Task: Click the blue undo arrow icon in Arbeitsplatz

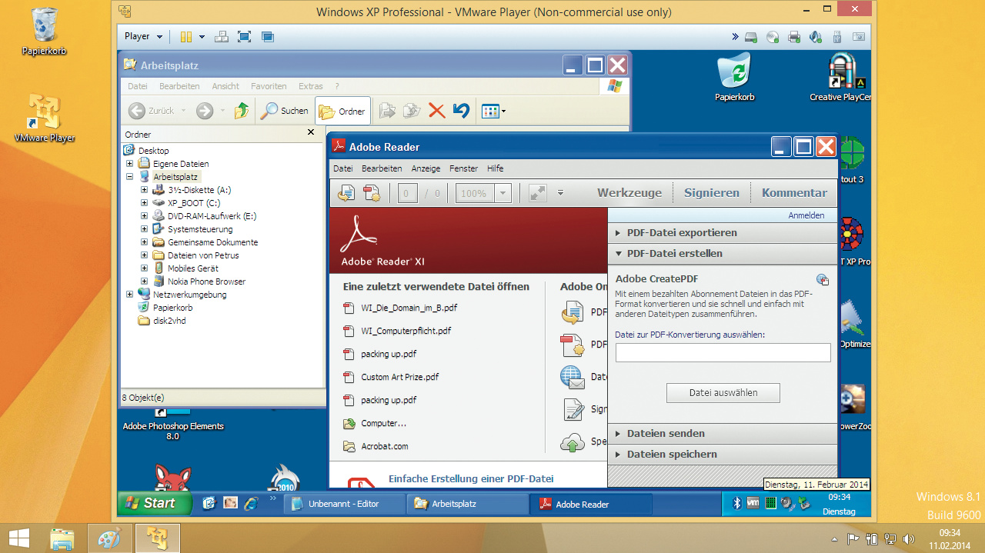Action: click(461, 111)
